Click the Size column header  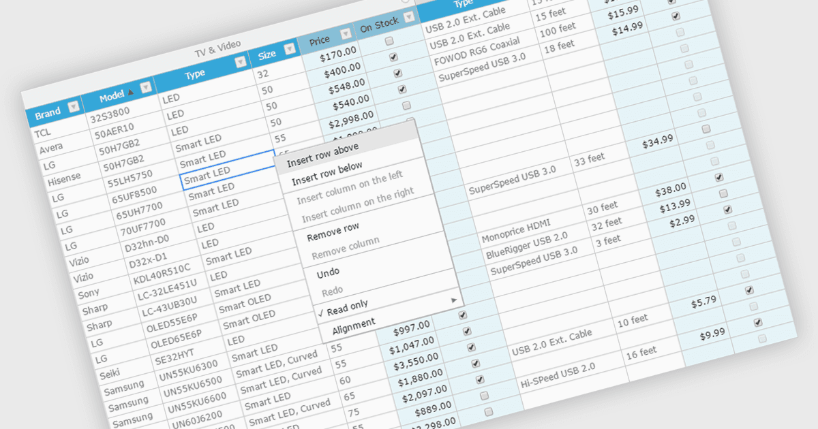point(268,54)
